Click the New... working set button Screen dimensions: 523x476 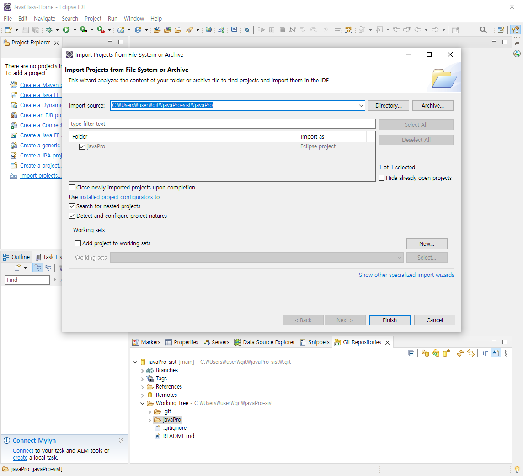(x=427, y=244)
